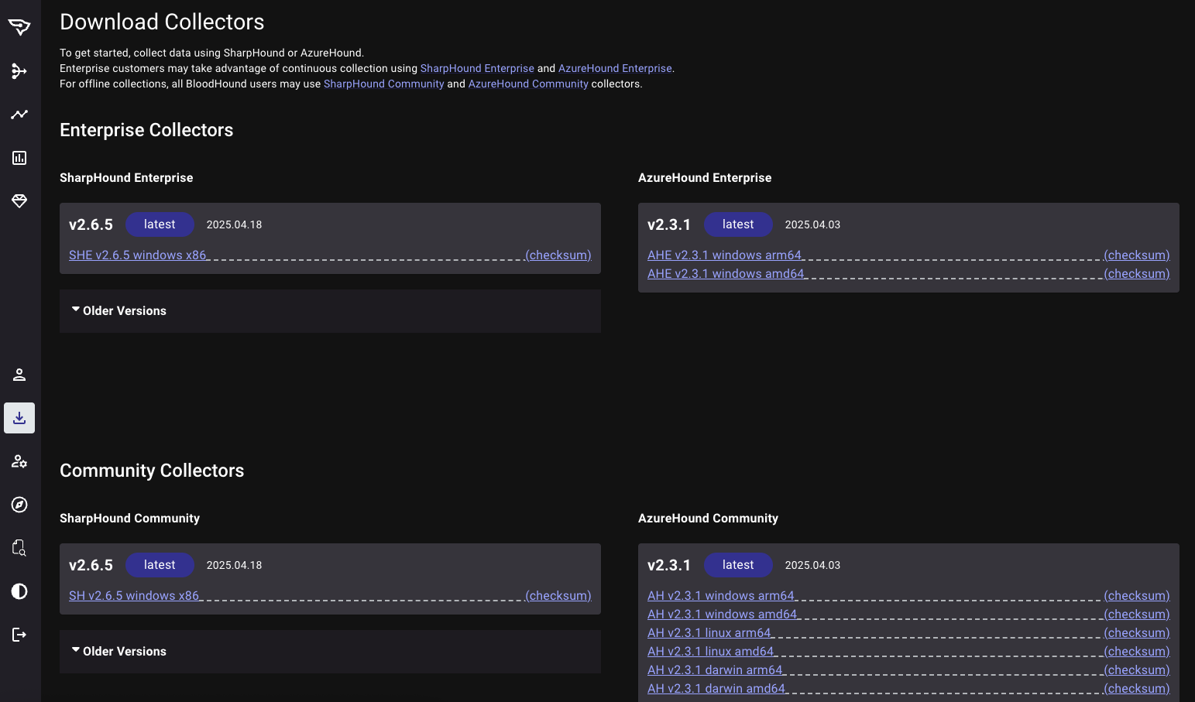The image size is (1195, 702).
Task: Click the latest badge under AzureHound Community
Action: [738, 565]
